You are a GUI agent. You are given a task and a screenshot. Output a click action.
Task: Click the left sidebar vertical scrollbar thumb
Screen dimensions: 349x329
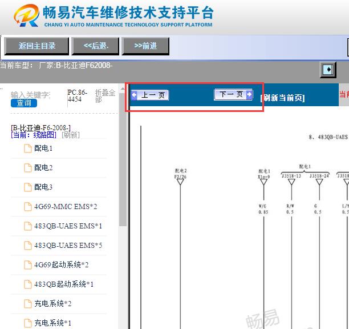(123, 159)
